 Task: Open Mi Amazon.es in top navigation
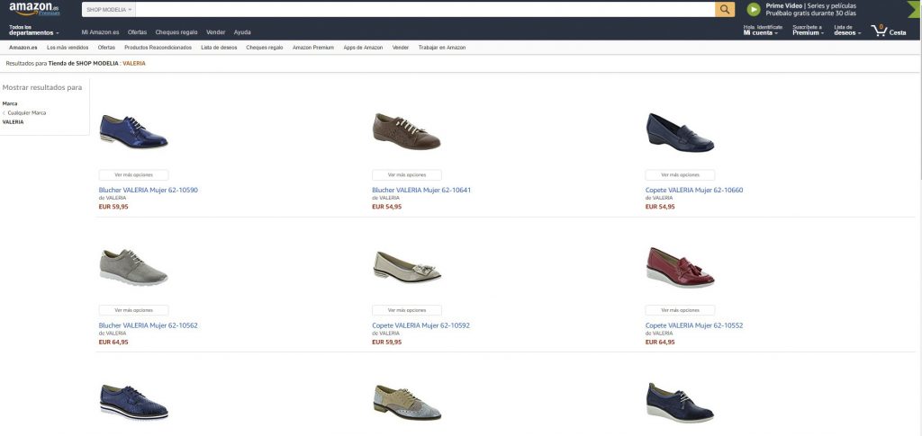100,32
